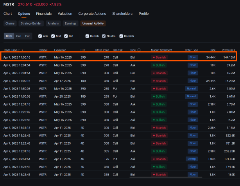The width and height of the screenshot is (240, 186).
Task: Uncheck the Neutral sentiment filter
Action: [x=104, y=36]
